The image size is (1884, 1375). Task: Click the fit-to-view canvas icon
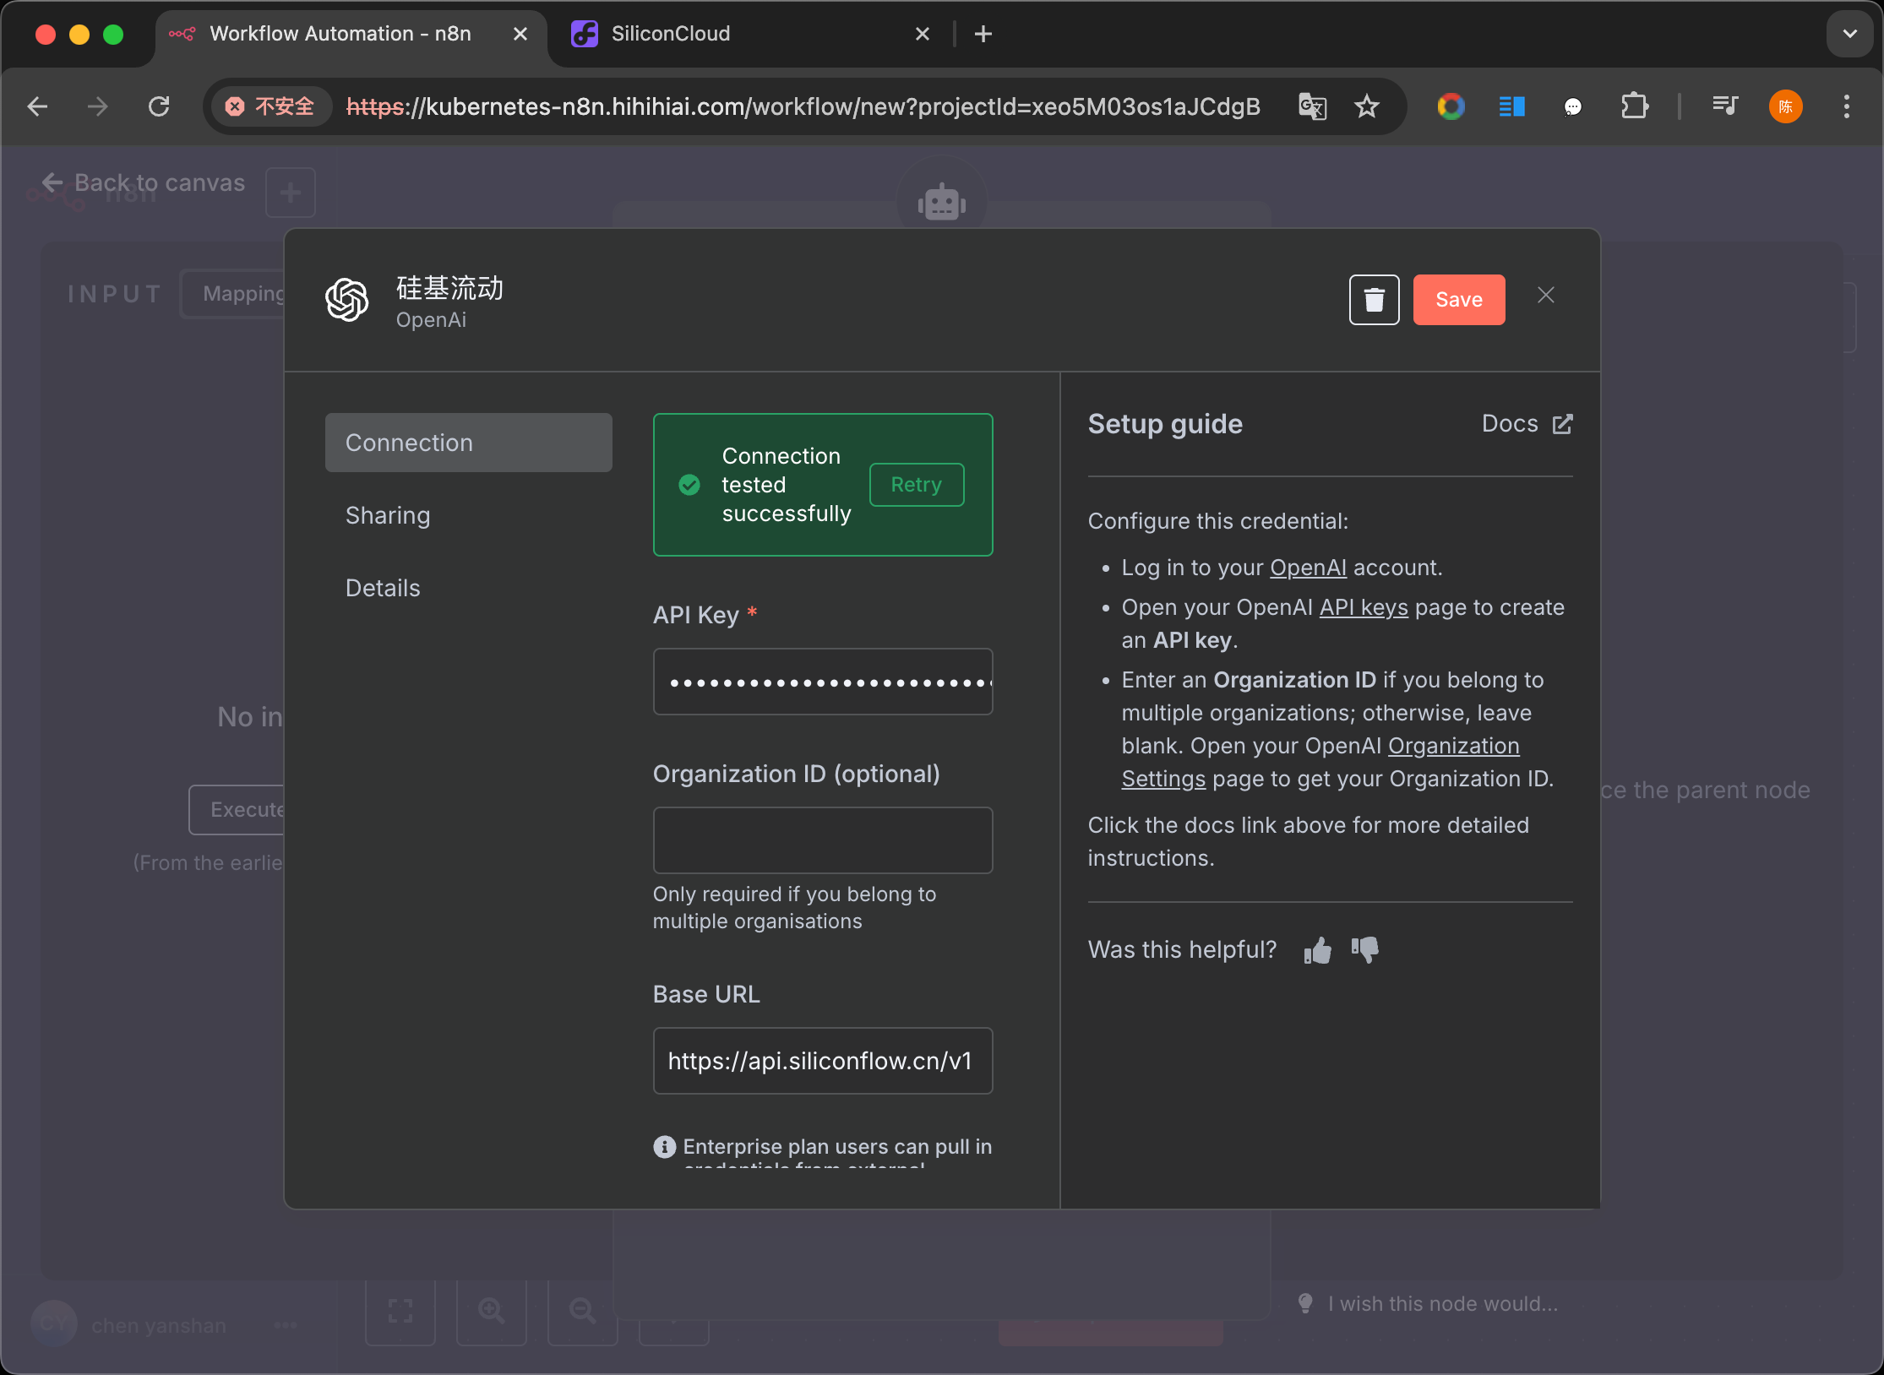(400, 1310)
